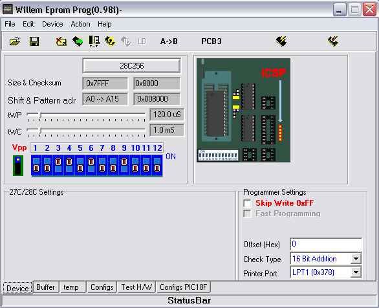Open the Action menu
This screenshot has height=308, width=379.
(x=80, y=24)
